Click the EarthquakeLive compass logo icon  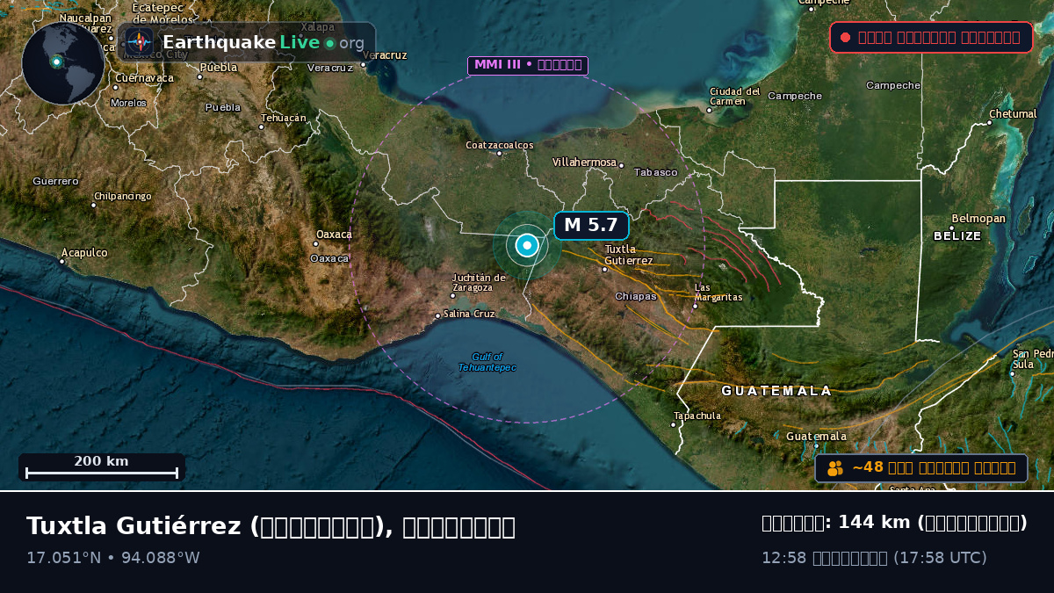click(139, 41)
